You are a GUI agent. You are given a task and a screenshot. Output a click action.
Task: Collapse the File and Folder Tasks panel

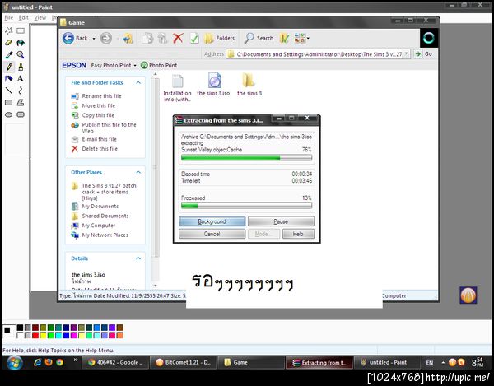[x=138, y=82]
